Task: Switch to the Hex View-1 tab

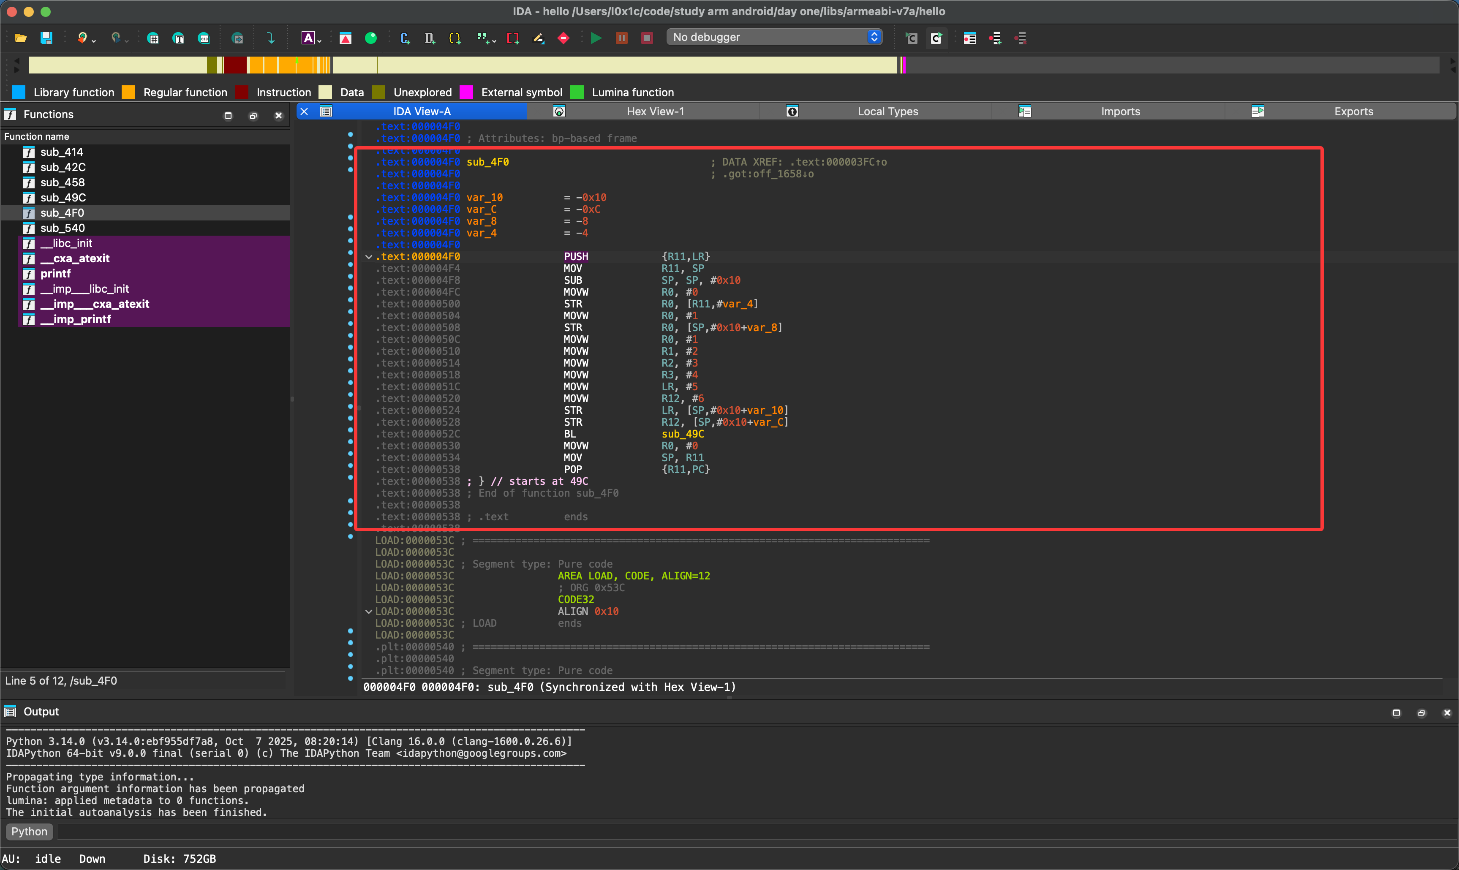Action: (x=655, y=111)
